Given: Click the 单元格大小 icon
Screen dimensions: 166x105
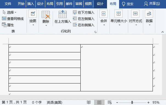Looking at the screenshot, I should [119, 14].
